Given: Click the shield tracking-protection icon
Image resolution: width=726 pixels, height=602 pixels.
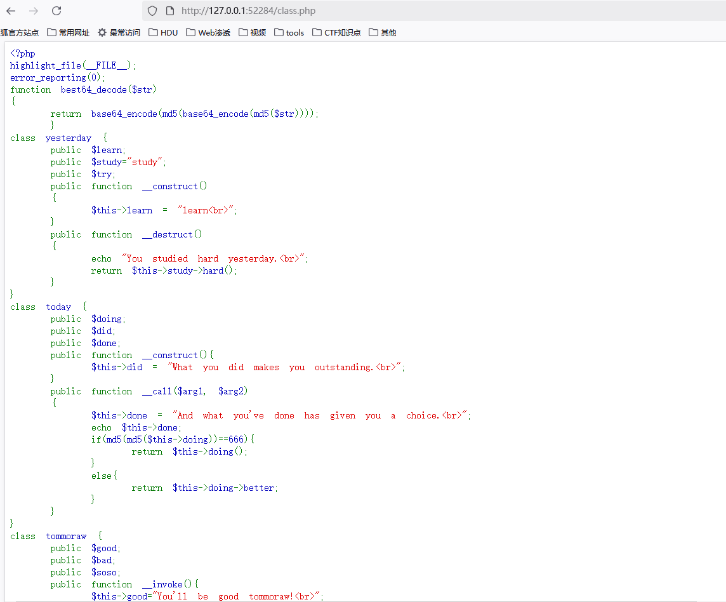Looking at the screenshot, I should (152, 11).
